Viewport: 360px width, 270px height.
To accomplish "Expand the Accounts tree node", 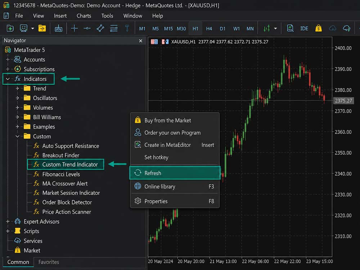I will click(8, 59).
